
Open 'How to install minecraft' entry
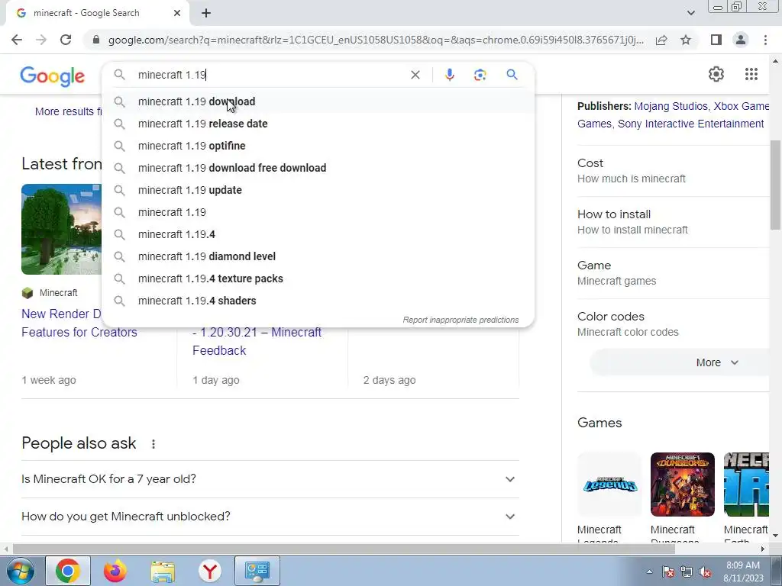674,222
